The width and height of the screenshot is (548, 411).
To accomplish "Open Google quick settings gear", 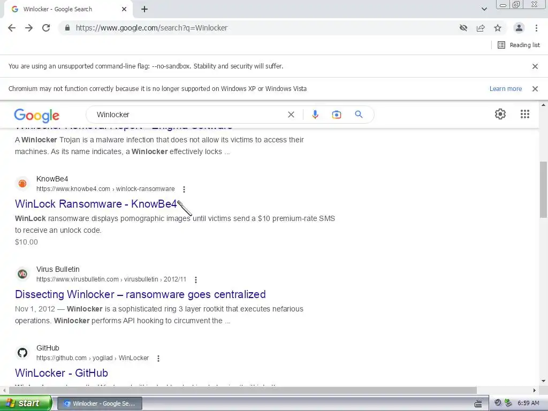I will [x=500, y=114].
